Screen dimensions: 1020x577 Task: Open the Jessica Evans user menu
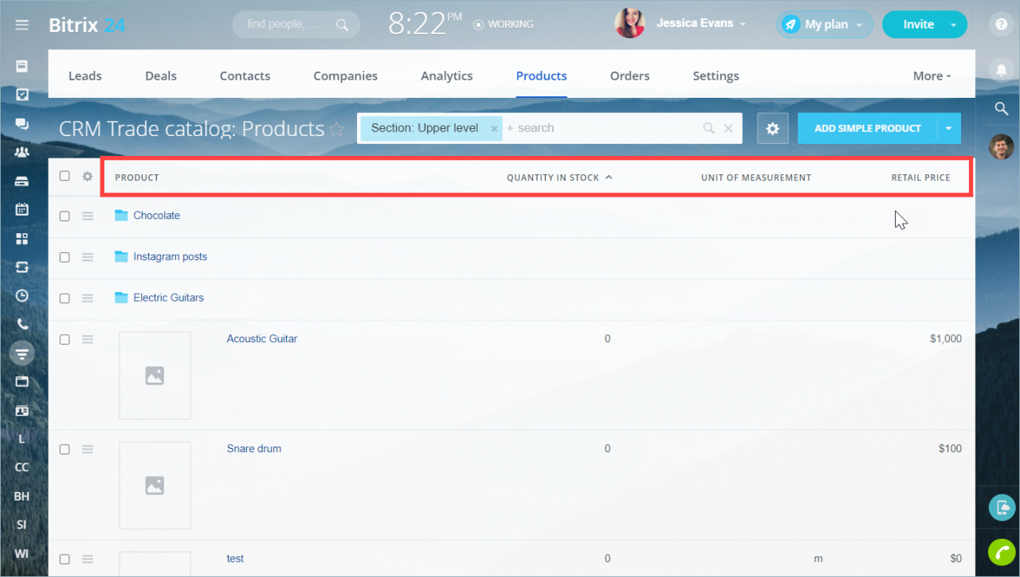701,24
